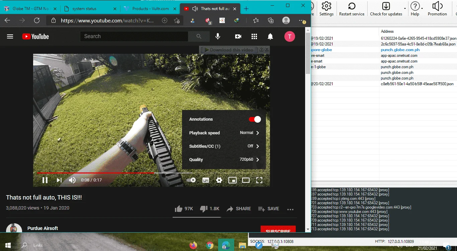The height and width of the screenshot is (251, 457).
Task: Go back in the browser
Action: 7,20
